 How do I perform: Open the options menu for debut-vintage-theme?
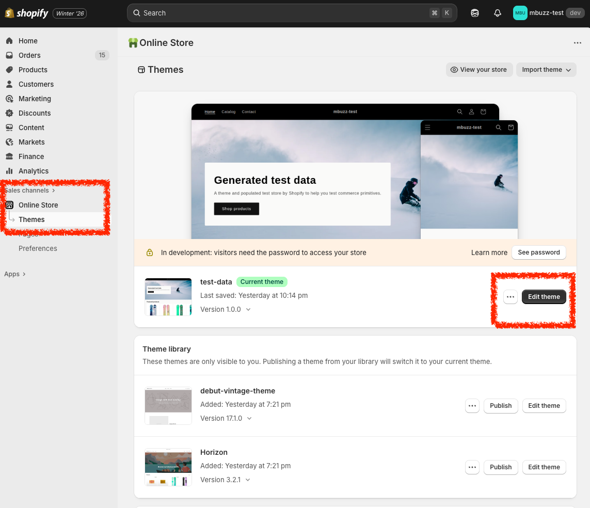tap(472, 406)
